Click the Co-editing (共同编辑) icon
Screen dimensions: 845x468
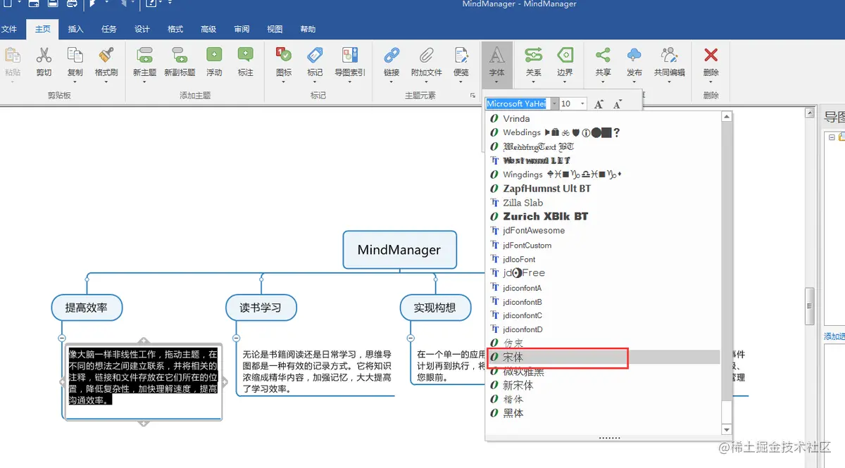tap(669, 56)
